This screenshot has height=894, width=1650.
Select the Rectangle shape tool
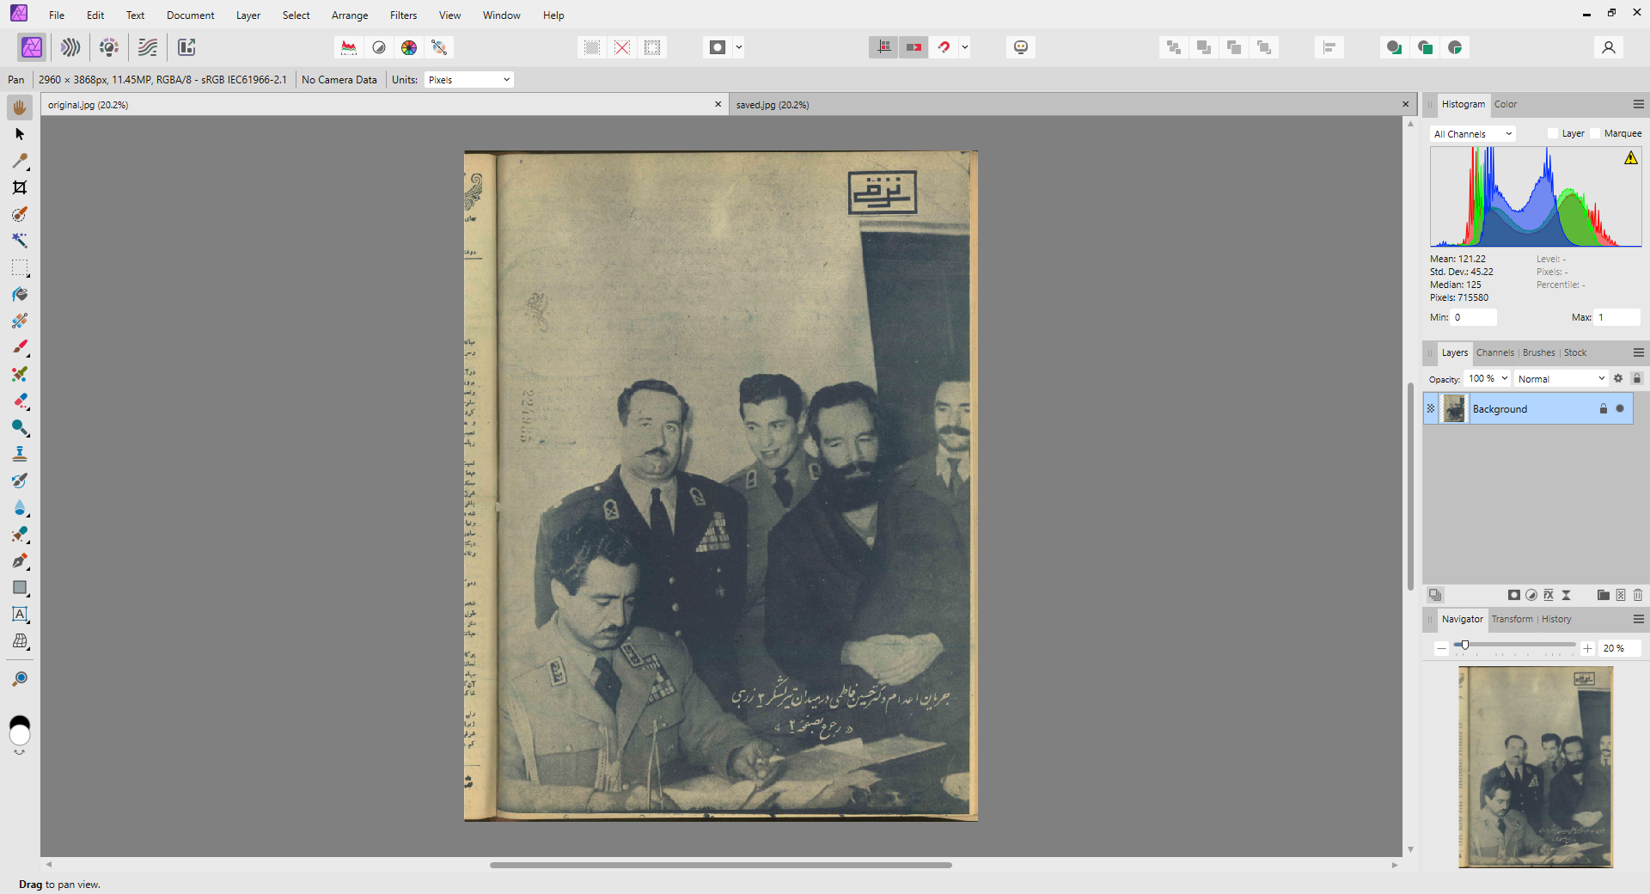pyautogui.click(x=20, y=588)
